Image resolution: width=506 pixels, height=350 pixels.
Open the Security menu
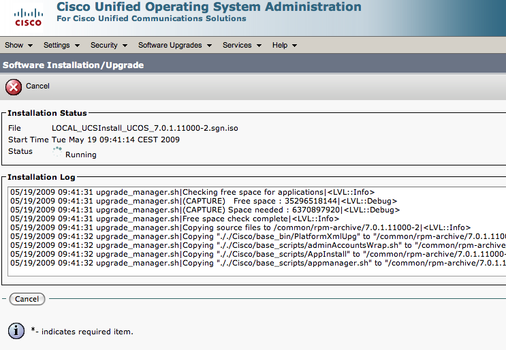click(109, 45)
